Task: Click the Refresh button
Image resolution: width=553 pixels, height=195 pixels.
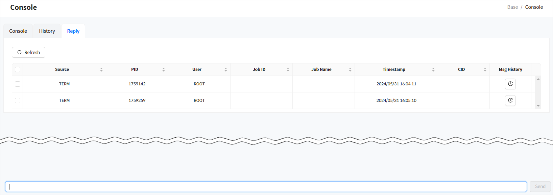Action: pos(28,52)
